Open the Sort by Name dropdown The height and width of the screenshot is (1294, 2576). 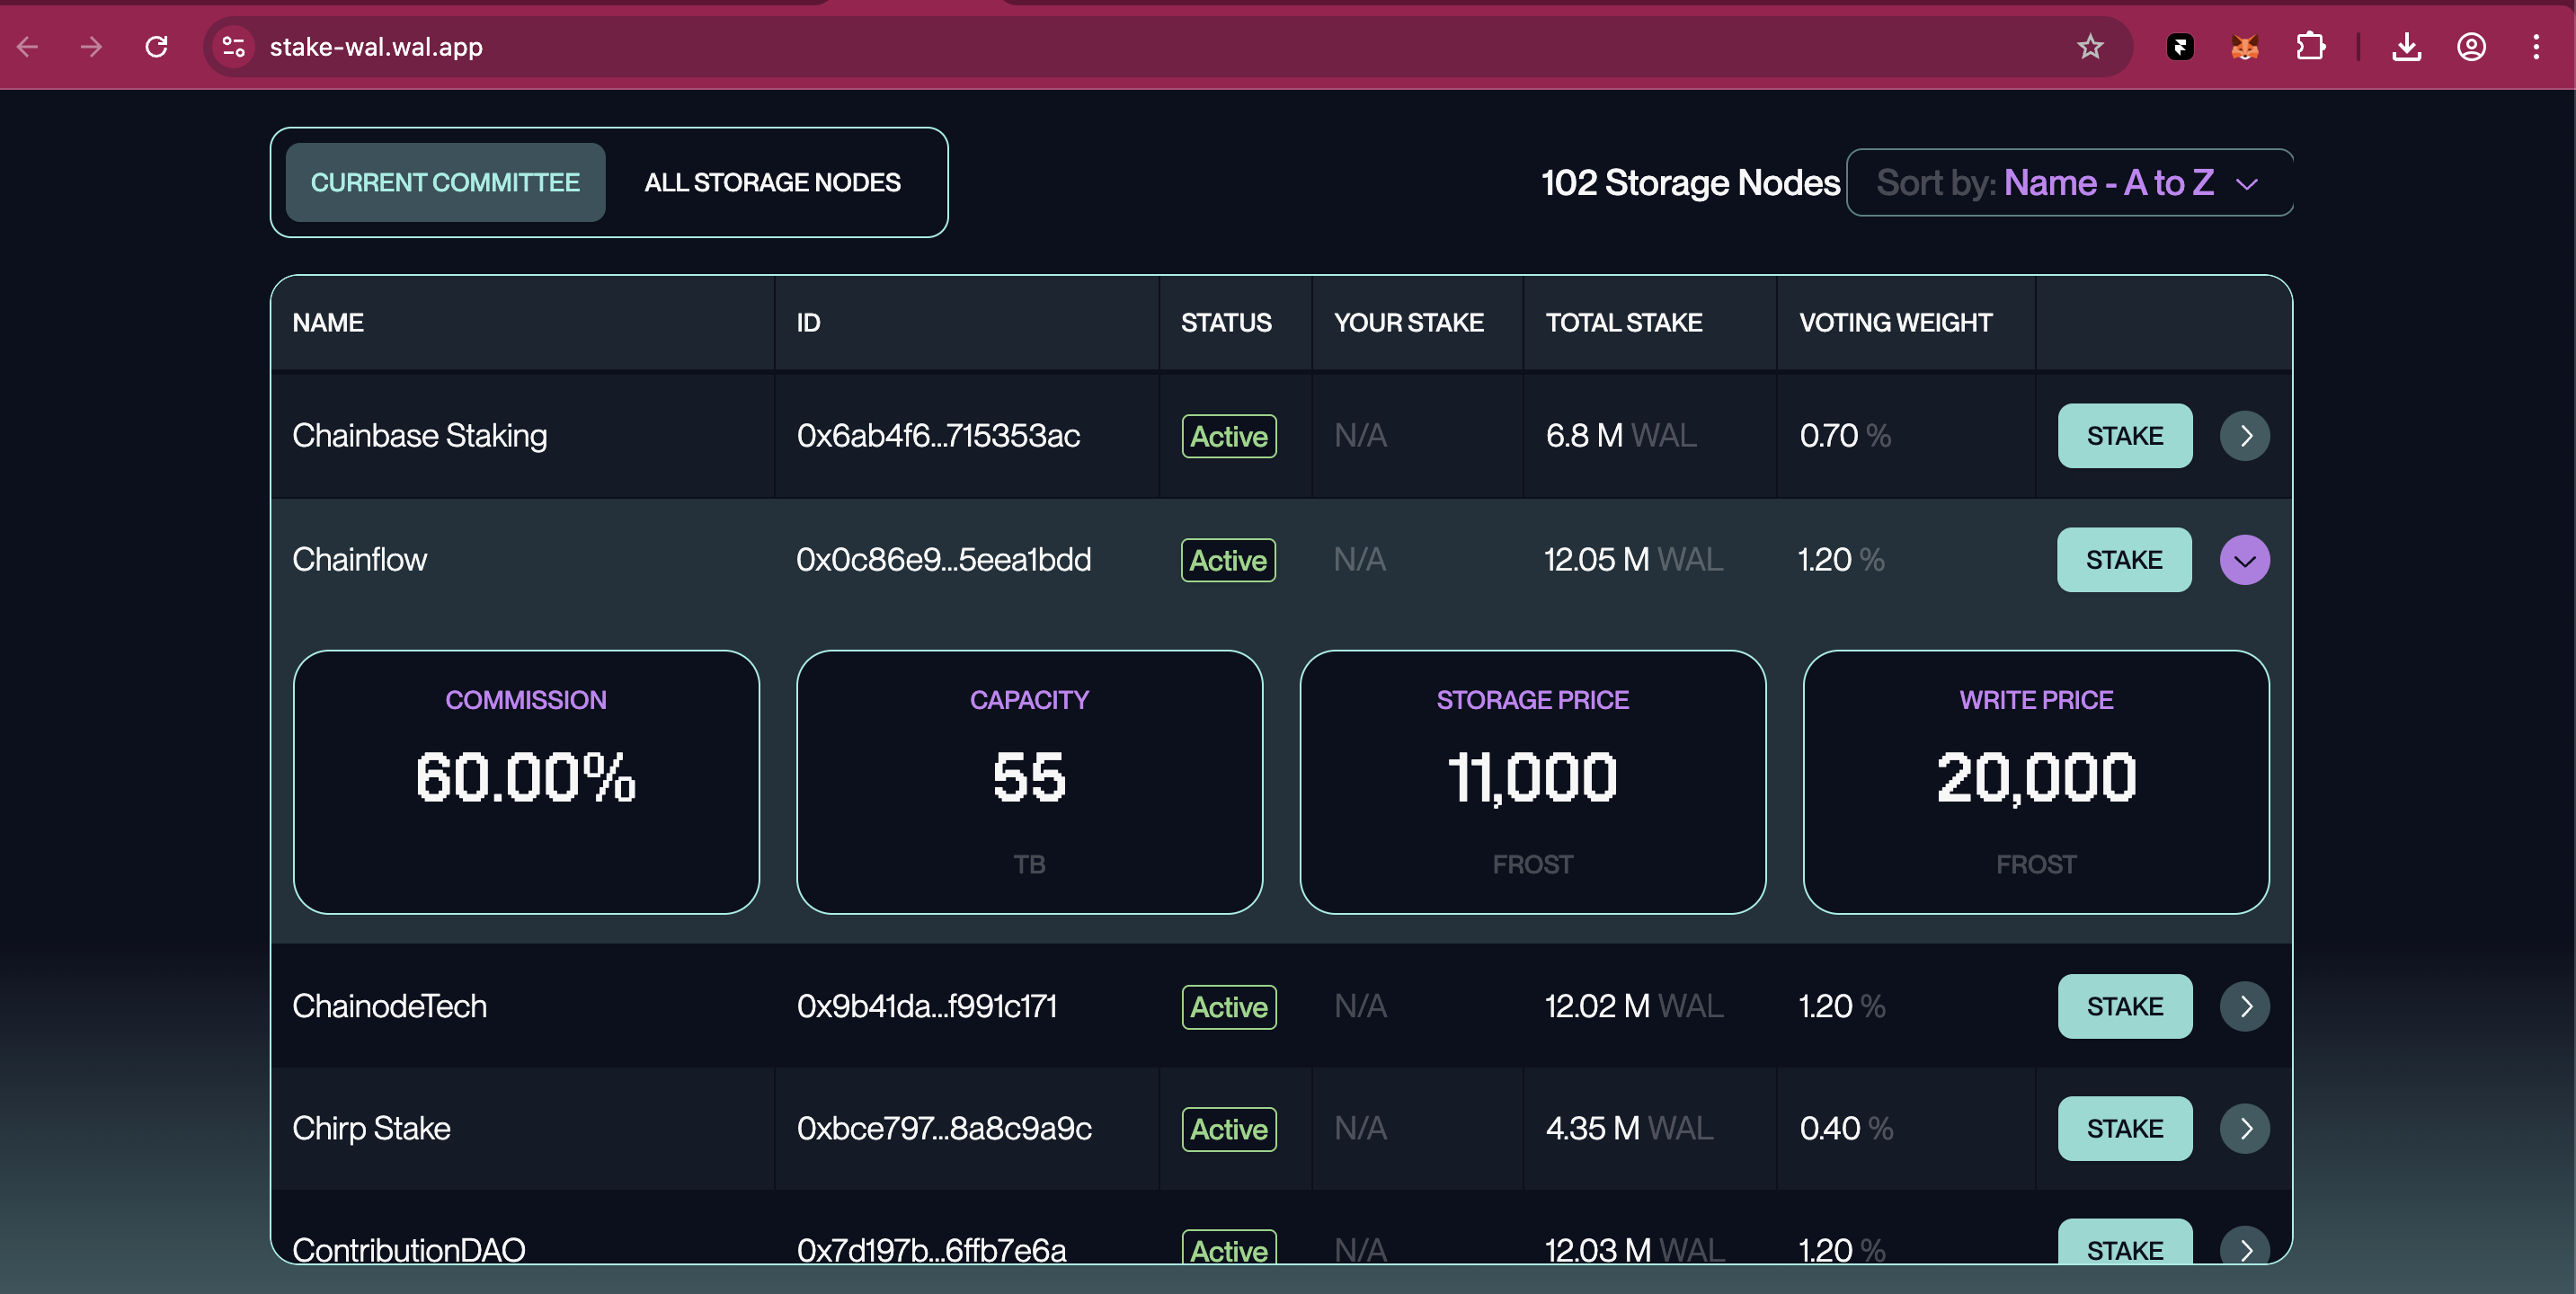[2068, 182]
